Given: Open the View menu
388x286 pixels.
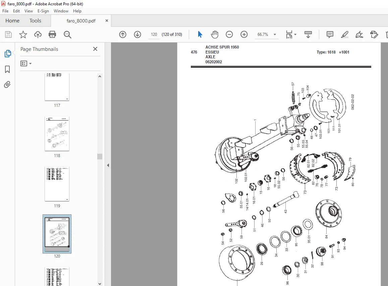Looking at the screenshot, I should click(x=29, y=11).
